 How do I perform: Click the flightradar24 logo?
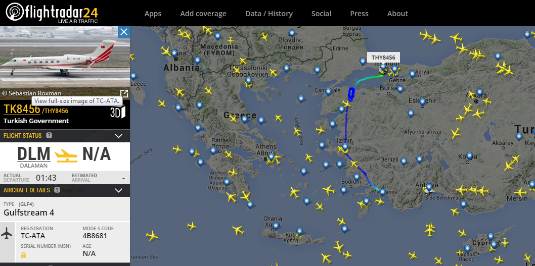52,13
